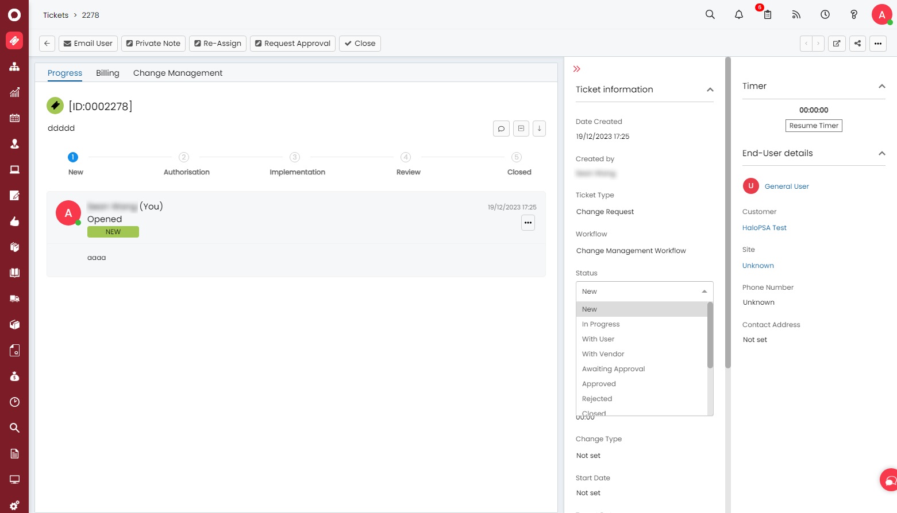Collapse the Ticket information section
897x513 pixels.
click(x=710, y=90)
